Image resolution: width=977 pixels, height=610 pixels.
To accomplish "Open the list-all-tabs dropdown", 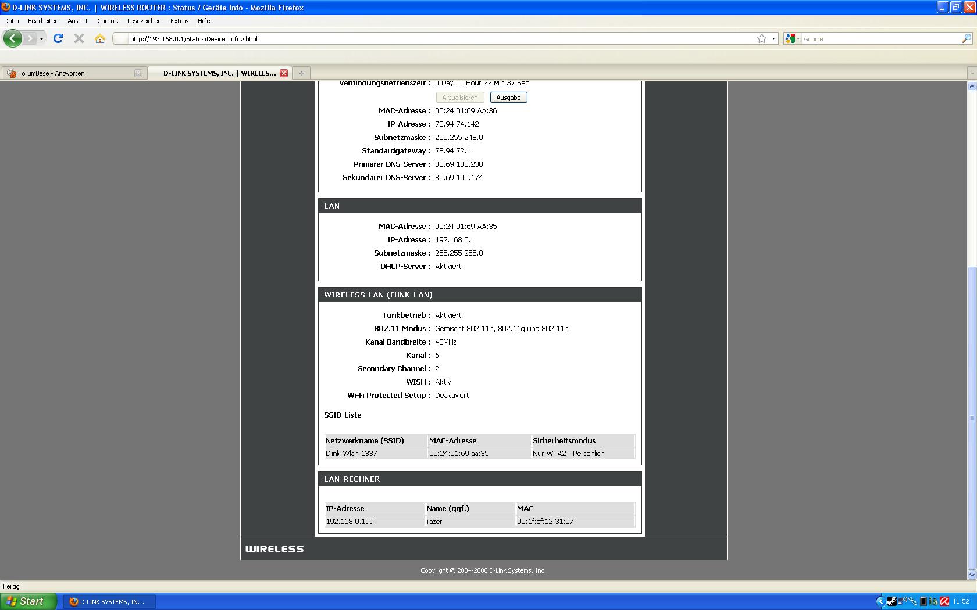I will pyautogui.click(x=972, y=73).
